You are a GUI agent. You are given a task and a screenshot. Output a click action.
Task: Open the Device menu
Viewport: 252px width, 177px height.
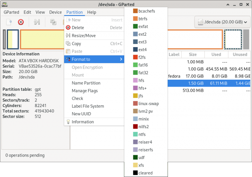click(55, 12)
